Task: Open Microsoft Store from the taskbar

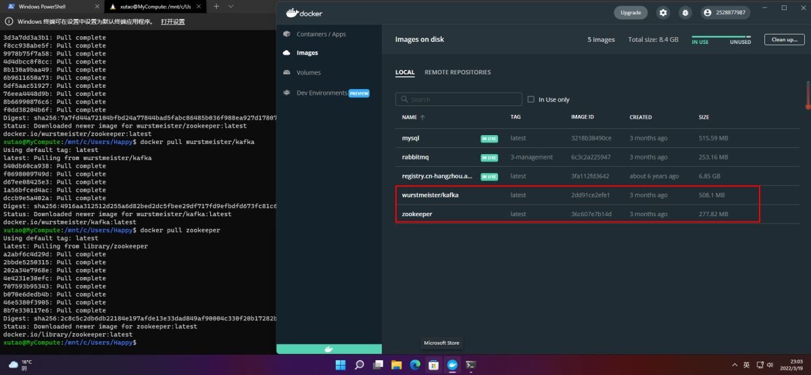Action: [434, 365]
